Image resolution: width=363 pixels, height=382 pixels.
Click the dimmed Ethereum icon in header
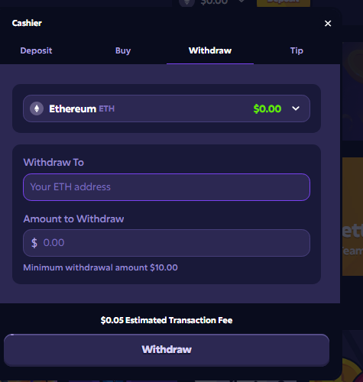point(186,2)
